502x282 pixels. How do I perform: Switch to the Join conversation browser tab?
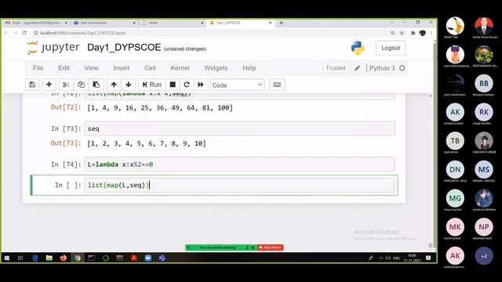tap(104, 23)
